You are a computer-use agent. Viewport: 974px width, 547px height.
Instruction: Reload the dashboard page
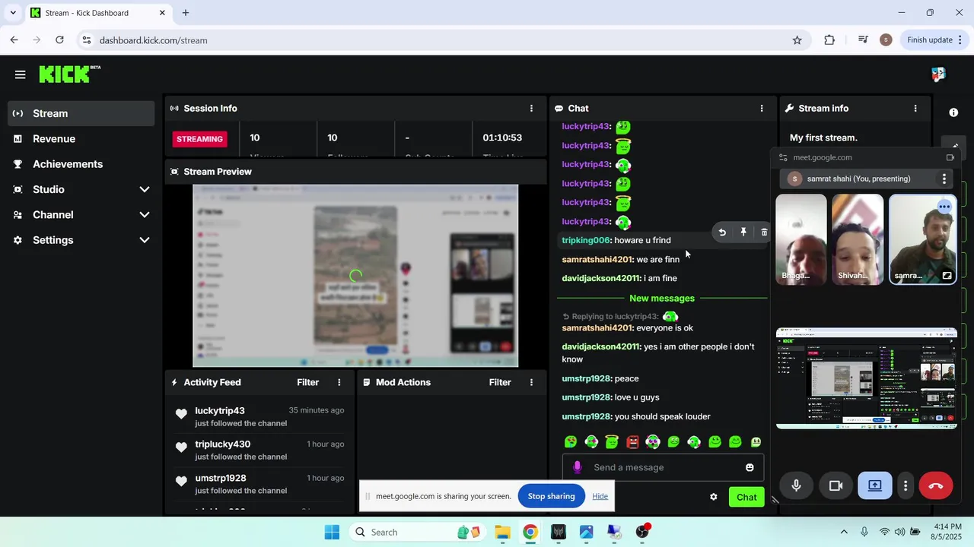tap(59, 40)
